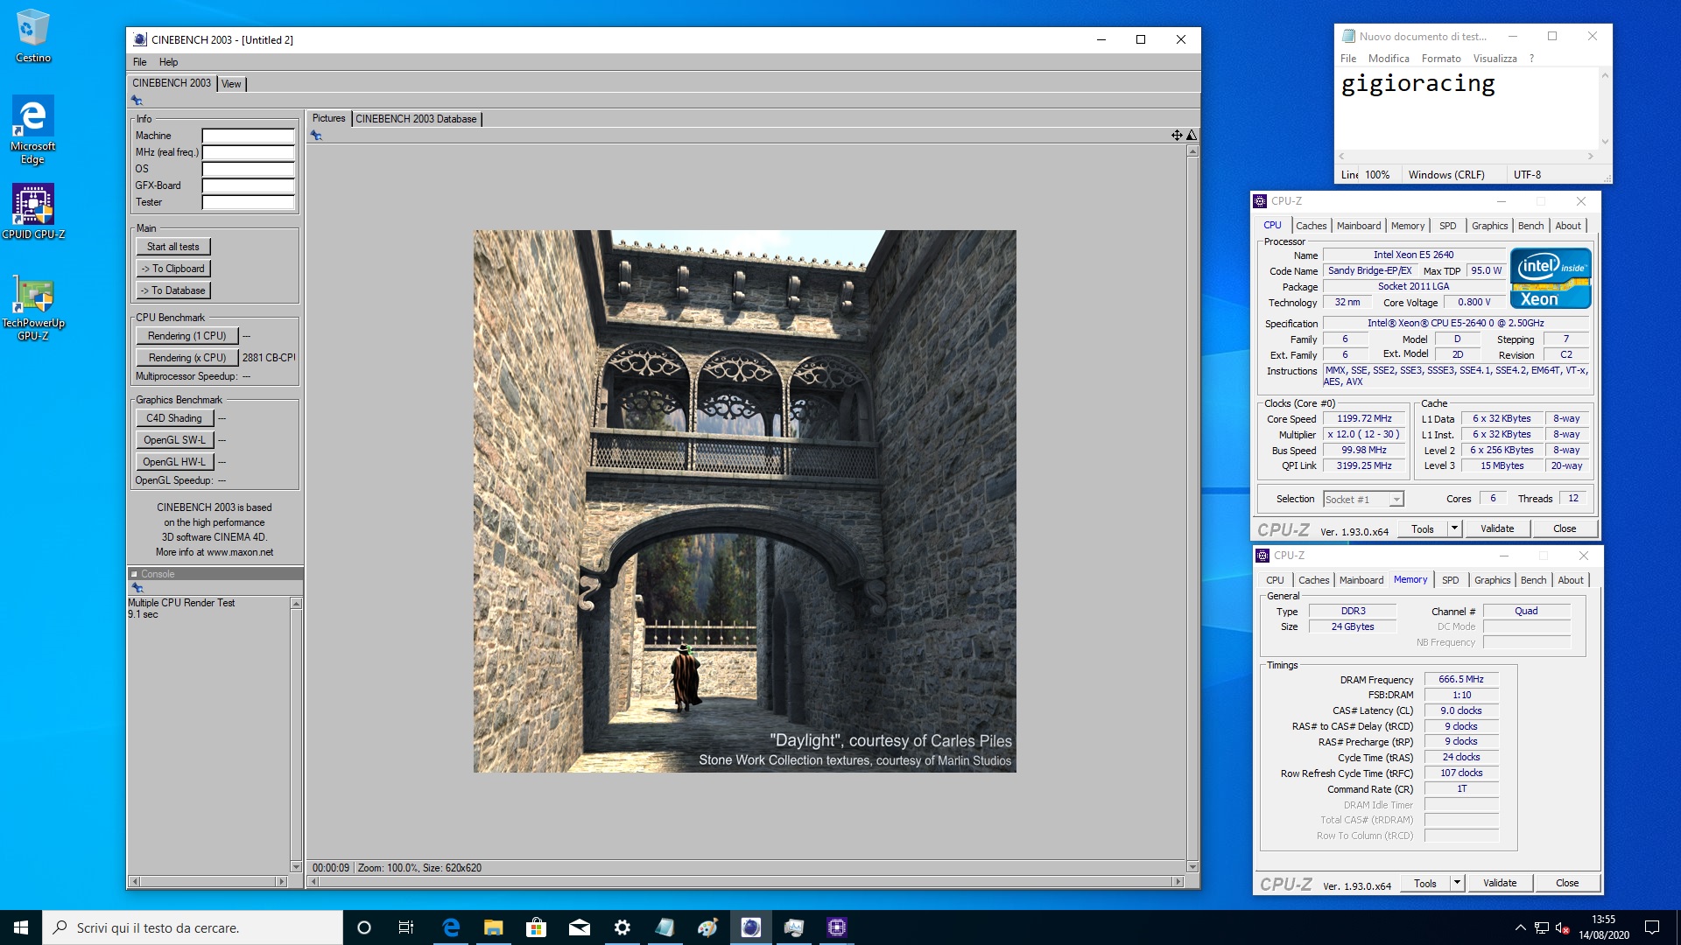Launch Edge from the taskbar
This screenshot has width=1681, height=945.
click(451, 927)
